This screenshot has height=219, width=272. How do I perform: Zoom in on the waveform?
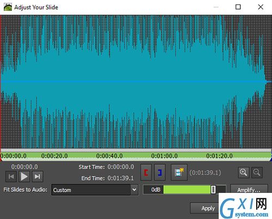244,172
